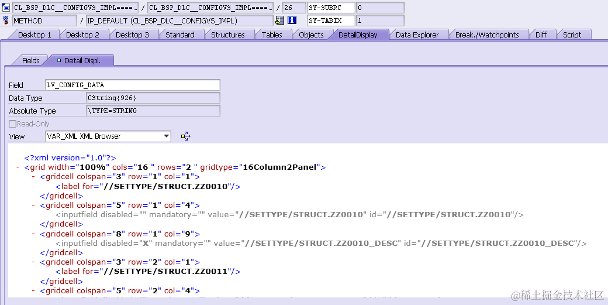Click the blue information icon

292,20
